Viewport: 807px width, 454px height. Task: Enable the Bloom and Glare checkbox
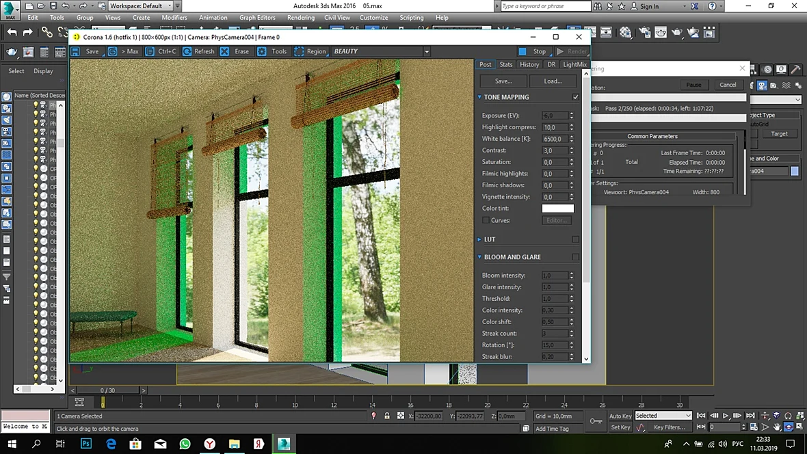pos(575,257)
